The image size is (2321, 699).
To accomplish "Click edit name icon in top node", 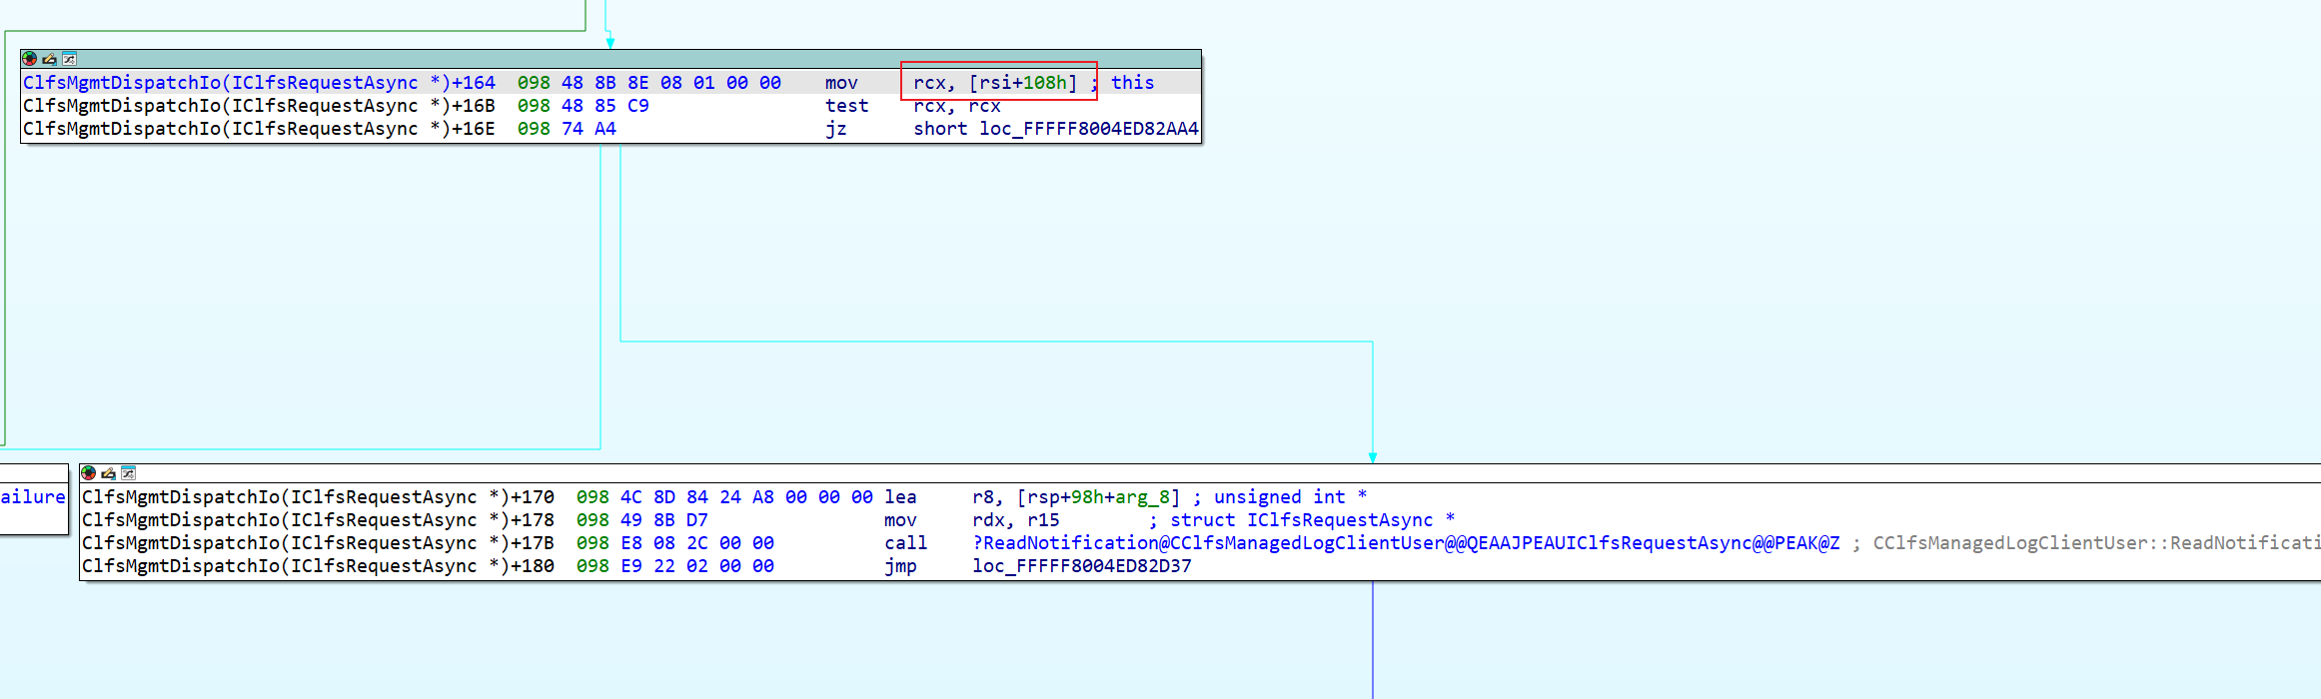I will tap(49, 59).
